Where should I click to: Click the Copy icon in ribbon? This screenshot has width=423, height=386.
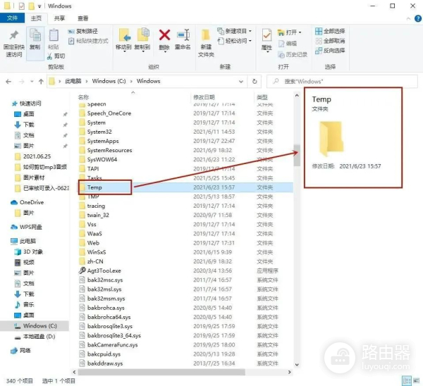[35, 36]
